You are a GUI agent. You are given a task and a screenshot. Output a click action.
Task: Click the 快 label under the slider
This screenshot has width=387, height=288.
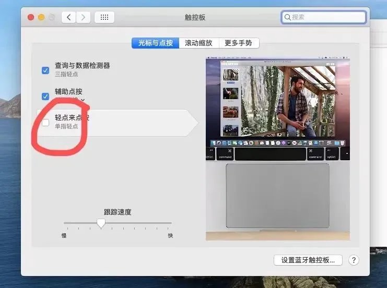click(170, 236)
